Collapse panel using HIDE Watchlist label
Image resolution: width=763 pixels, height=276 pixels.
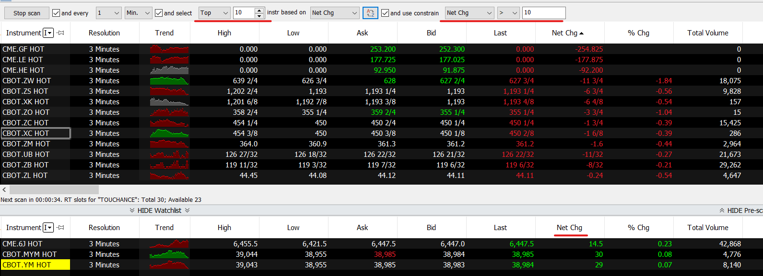click(159, 210)
